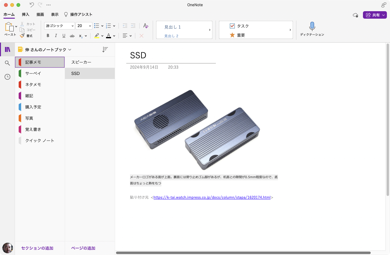The width and height of the screenshot is (390, 255).
Task: Toggle underline formatting
Action: 64,35
